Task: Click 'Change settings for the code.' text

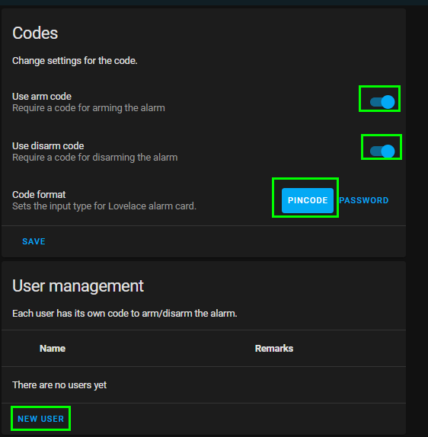Action: pyautogui.click(x=75, y=61)
